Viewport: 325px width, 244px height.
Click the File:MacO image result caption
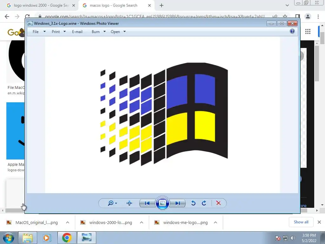(16, 88)
